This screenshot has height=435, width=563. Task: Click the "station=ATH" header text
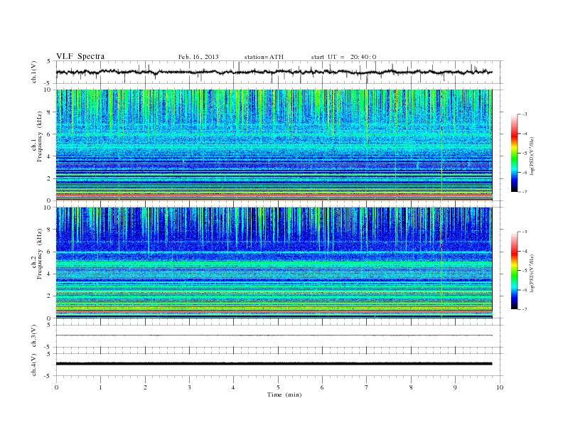264,57
